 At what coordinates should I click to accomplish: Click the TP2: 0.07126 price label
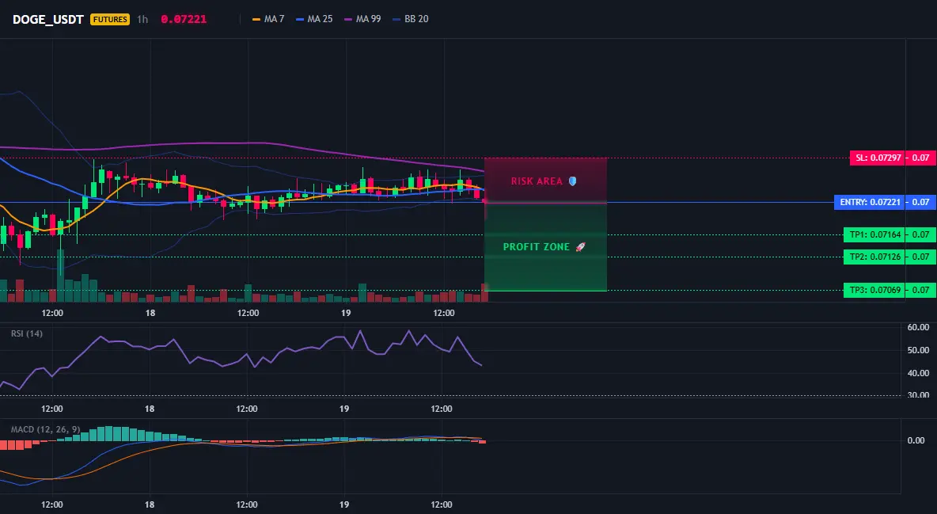pos(874,257)
